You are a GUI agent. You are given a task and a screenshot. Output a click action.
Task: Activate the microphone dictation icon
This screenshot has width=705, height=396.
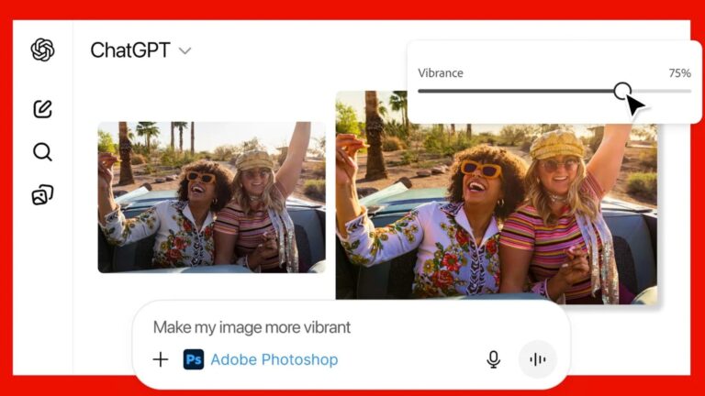493,359
